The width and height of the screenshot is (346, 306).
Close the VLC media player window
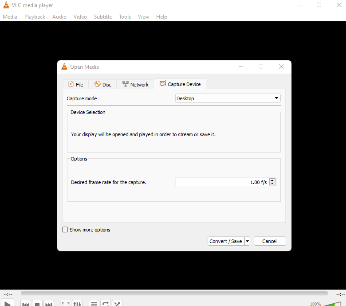[339, 5]
